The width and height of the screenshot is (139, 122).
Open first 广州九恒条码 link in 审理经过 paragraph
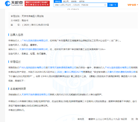(x=32, y=67)
